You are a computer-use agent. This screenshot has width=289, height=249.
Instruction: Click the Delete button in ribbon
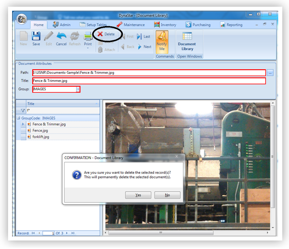pyautogui.click(x=107, y=34)
